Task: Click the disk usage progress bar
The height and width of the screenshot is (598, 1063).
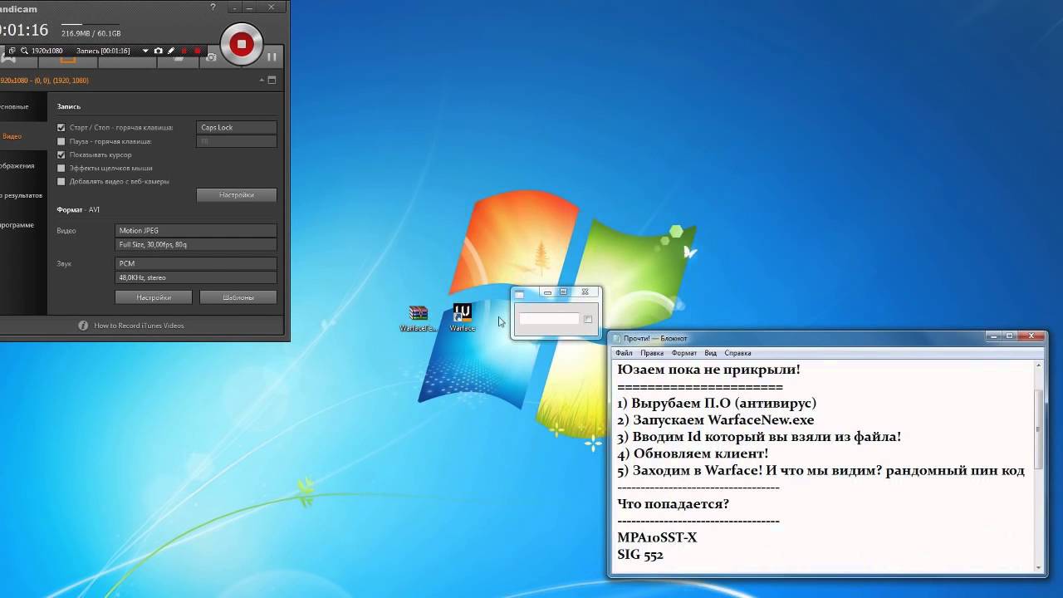Action: pos(91,24)
